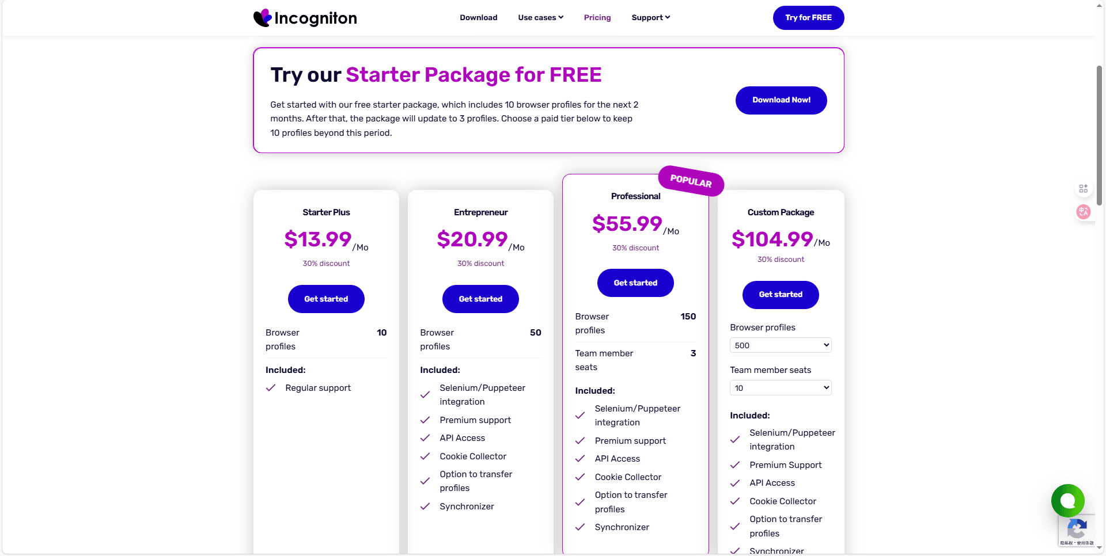Open the green chat widget bubble
1106x556 pixels.
1067,501
